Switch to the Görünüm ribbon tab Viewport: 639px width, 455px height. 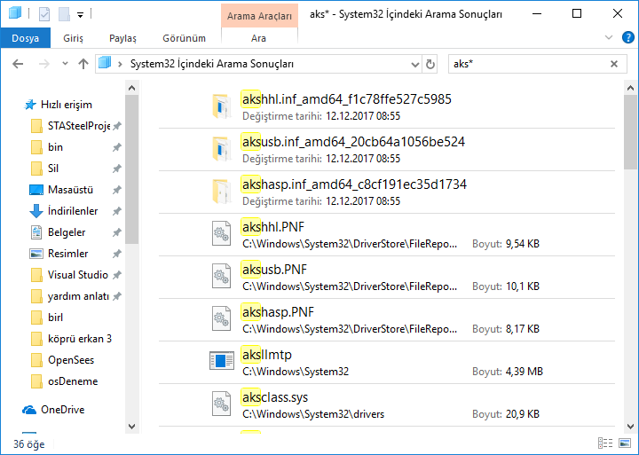click(184, 38)
